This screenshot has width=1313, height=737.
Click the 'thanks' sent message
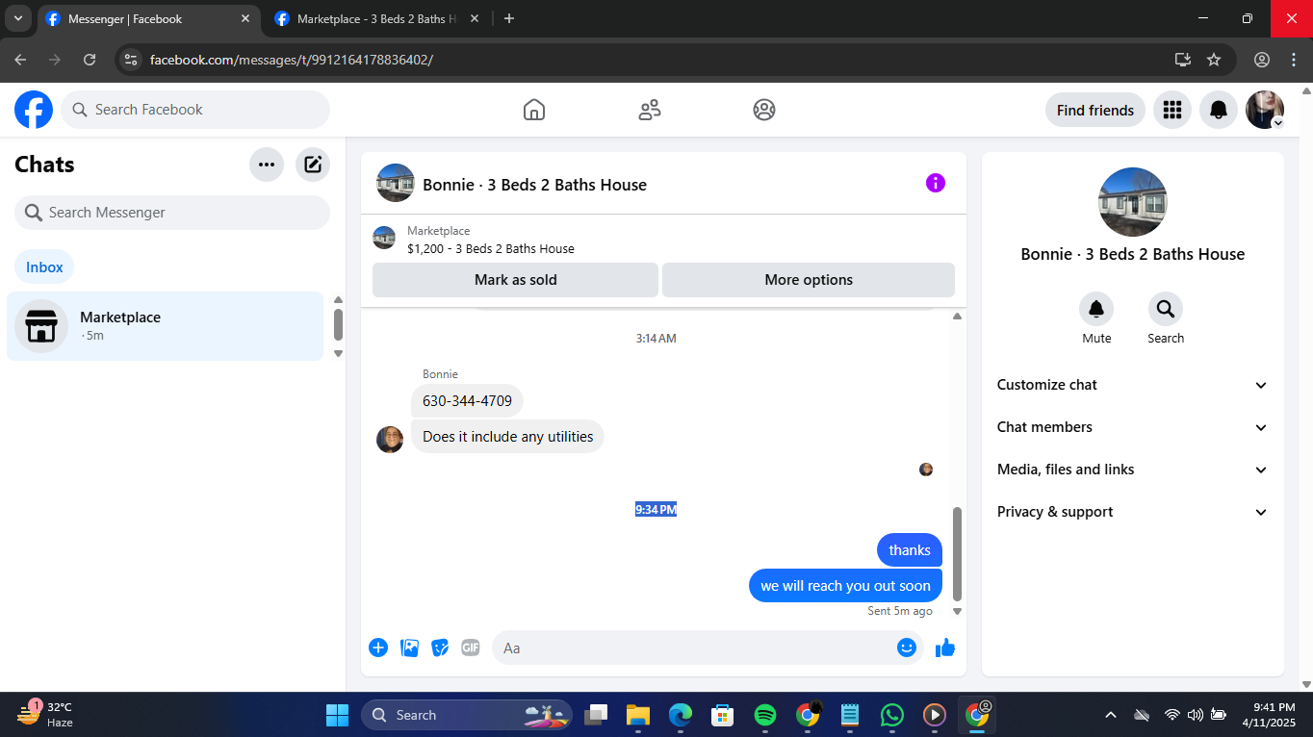[910, 550]
